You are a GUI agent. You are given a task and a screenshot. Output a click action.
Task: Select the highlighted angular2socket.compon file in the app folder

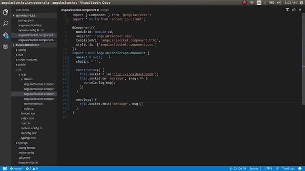pyautogui.click(x=34, y=94)
